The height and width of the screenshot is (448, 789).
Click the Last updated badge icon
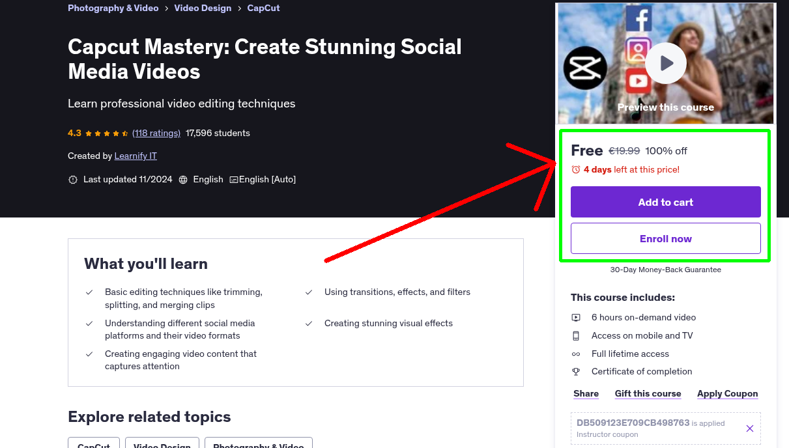pos(73,180)
